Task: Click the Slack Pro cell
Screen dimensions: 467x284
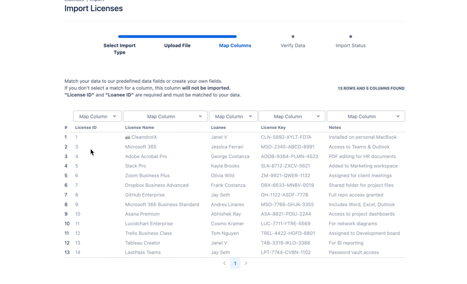Action: coord(135,166)
